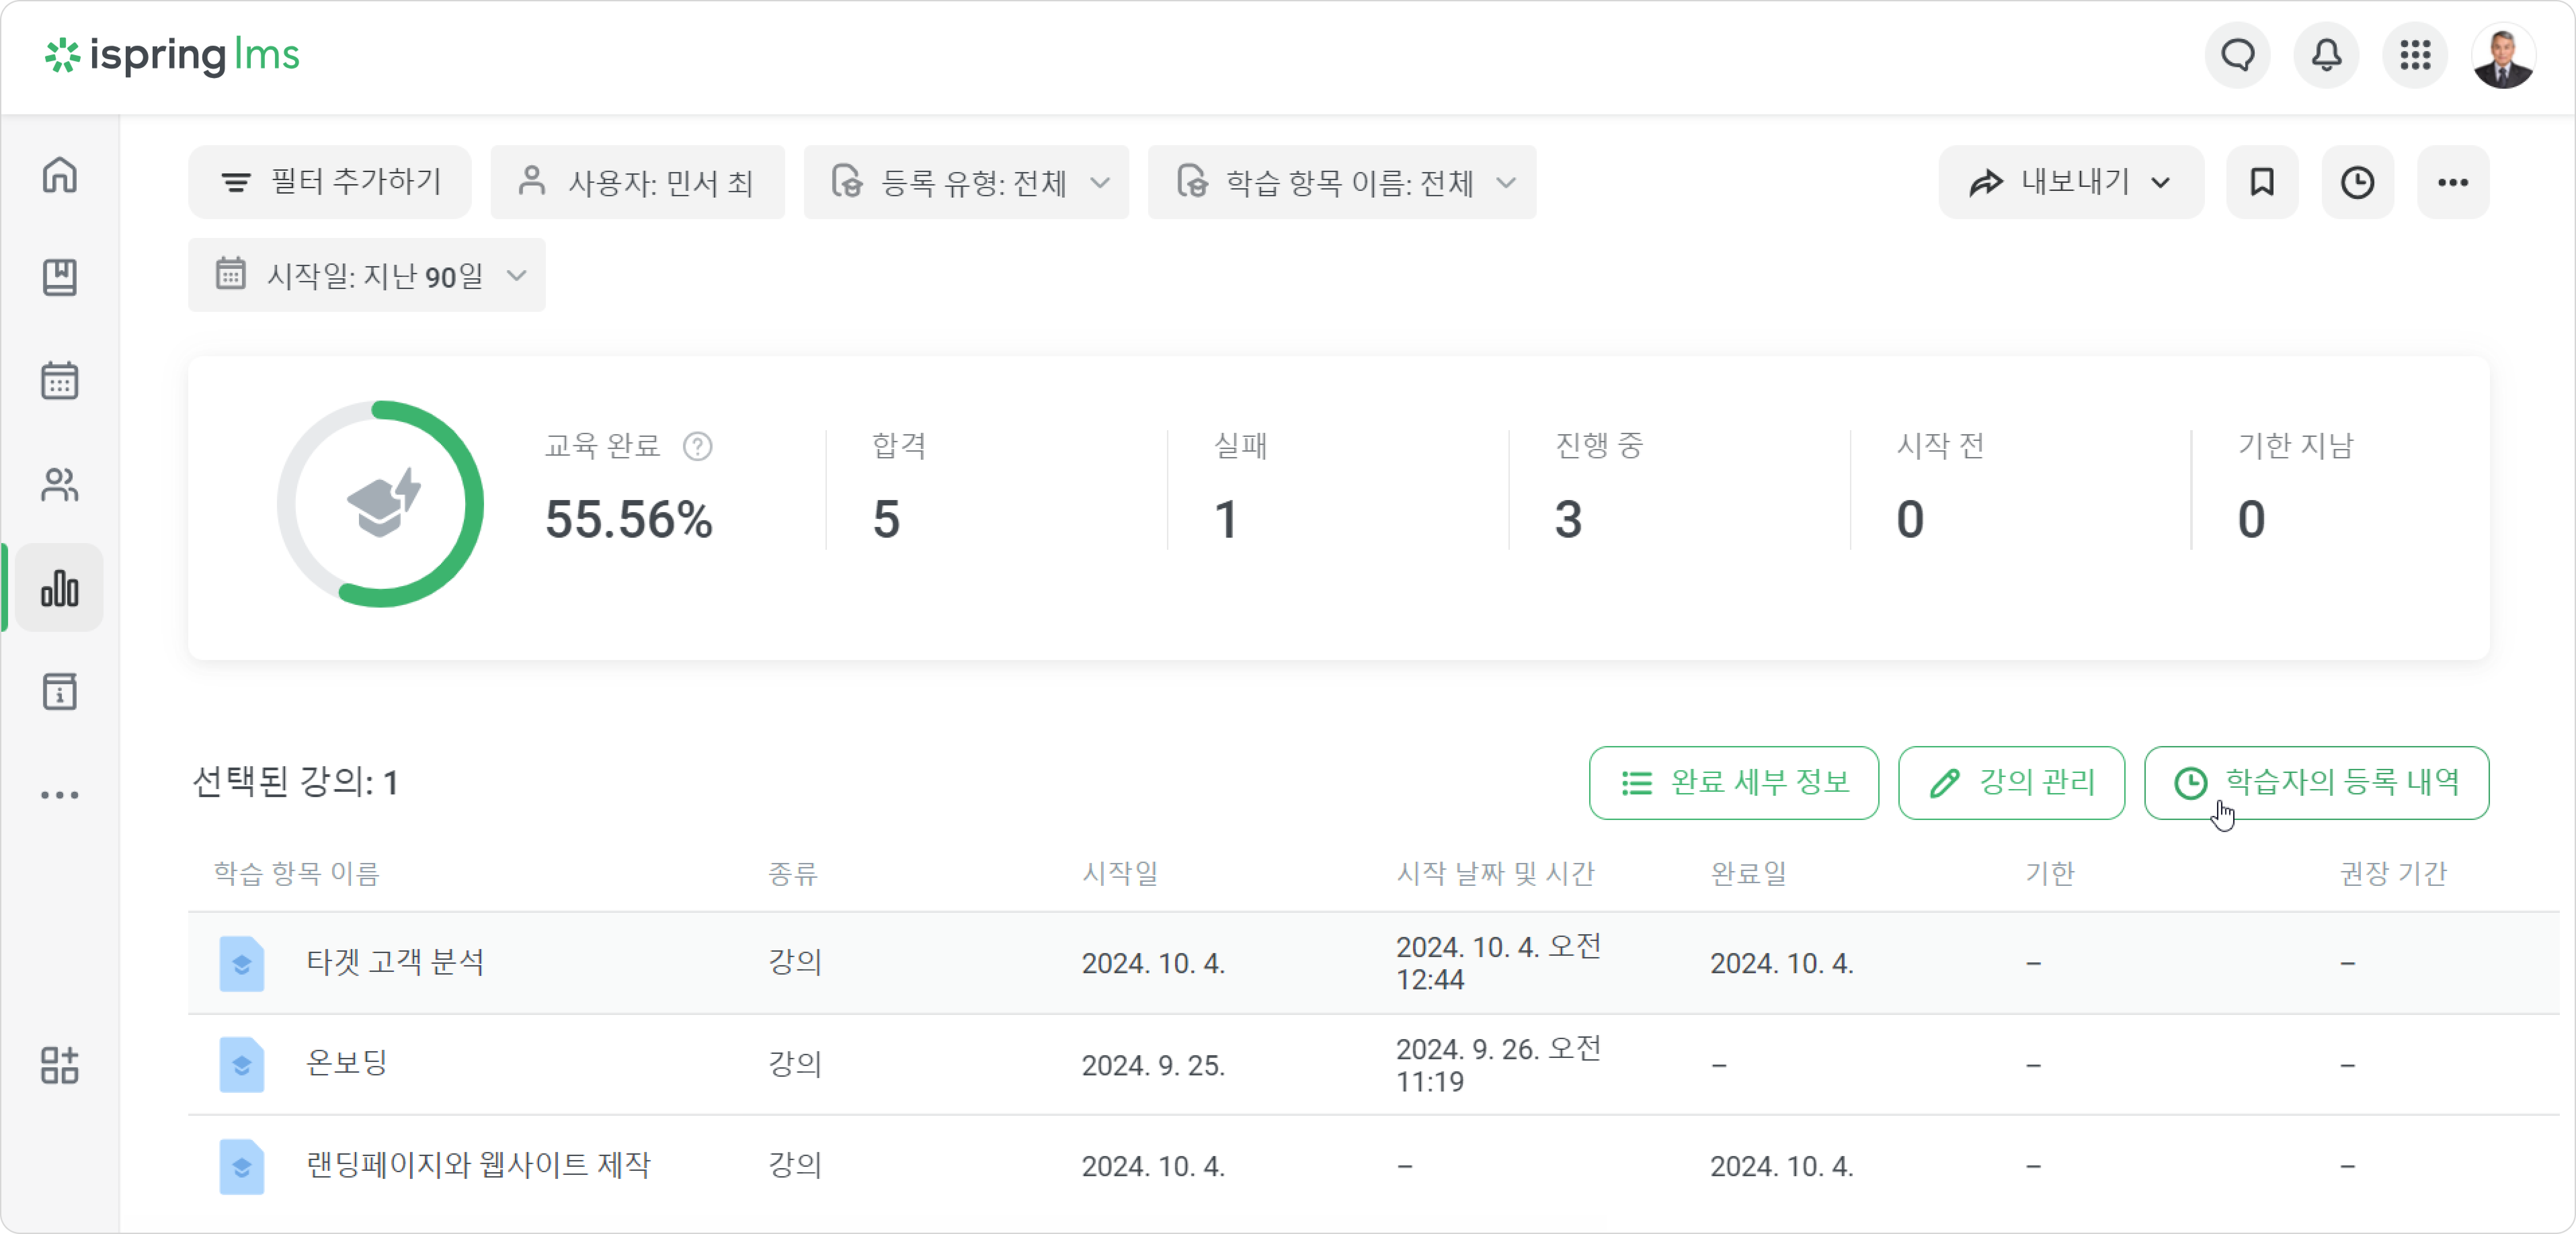This screenshot has width=2576, height=1234.
Task: Open the calendar sidebar icon
Action: coord(60,381)
